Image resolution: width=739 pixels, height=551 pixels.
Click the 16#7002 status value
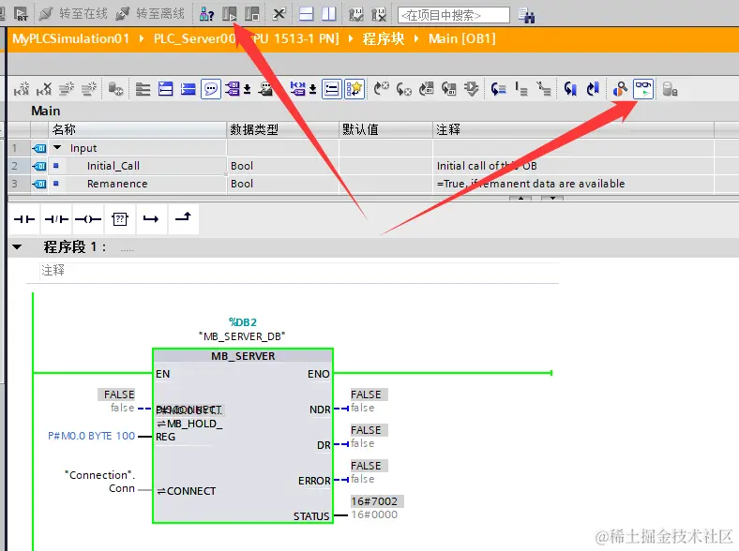(375, 501)
